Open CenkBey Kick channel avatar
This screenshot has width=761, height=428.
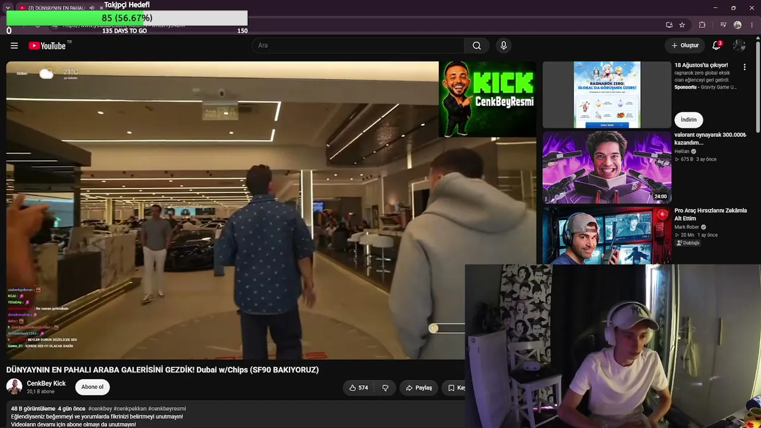coord(14,386)
